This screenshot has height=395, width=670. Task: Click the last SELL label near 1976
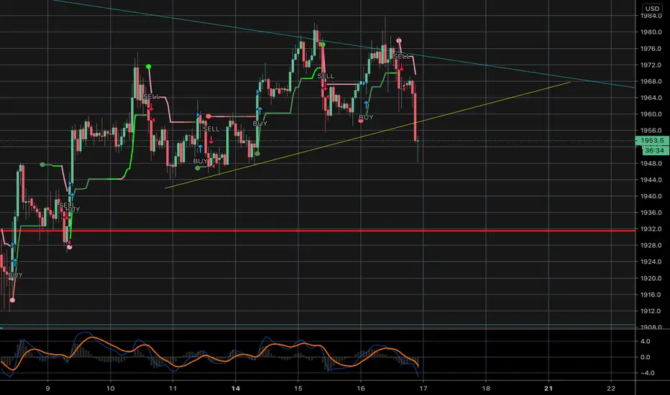(x=401, y=56)
